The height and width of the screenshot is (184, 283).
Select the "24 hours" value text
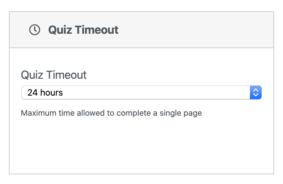[x=45, y=93]
